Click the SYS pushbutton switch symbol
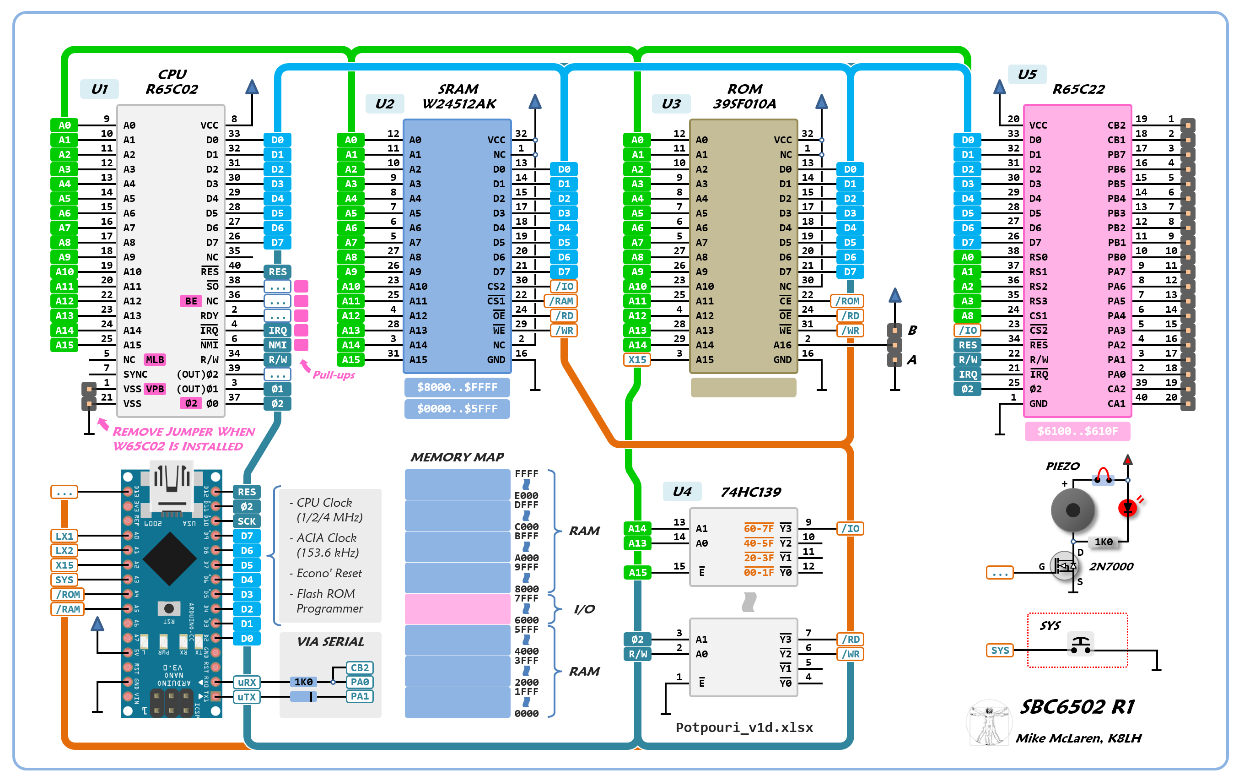The image size is (1239, 781). [x=1080, y=645]
